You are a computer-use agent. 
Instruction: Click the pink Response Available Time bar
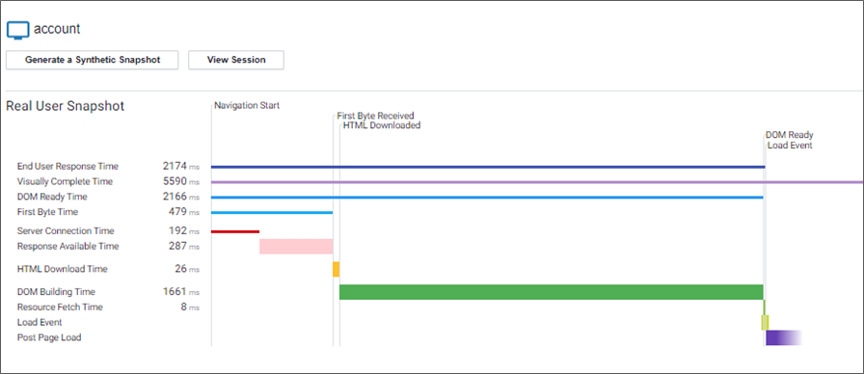[296, 246]
